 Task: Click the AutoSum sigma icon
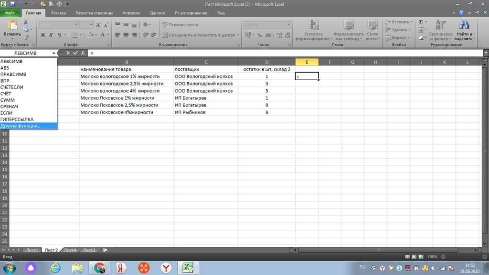pyautogui.click(x=421, y=22)
